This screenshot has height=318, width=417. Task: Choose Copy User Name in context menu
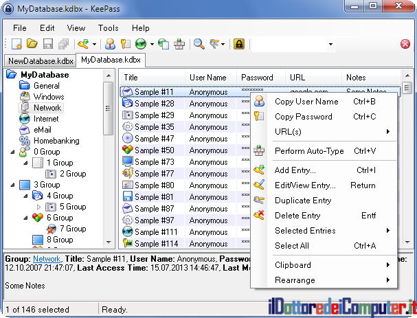(x=324, y=101)
